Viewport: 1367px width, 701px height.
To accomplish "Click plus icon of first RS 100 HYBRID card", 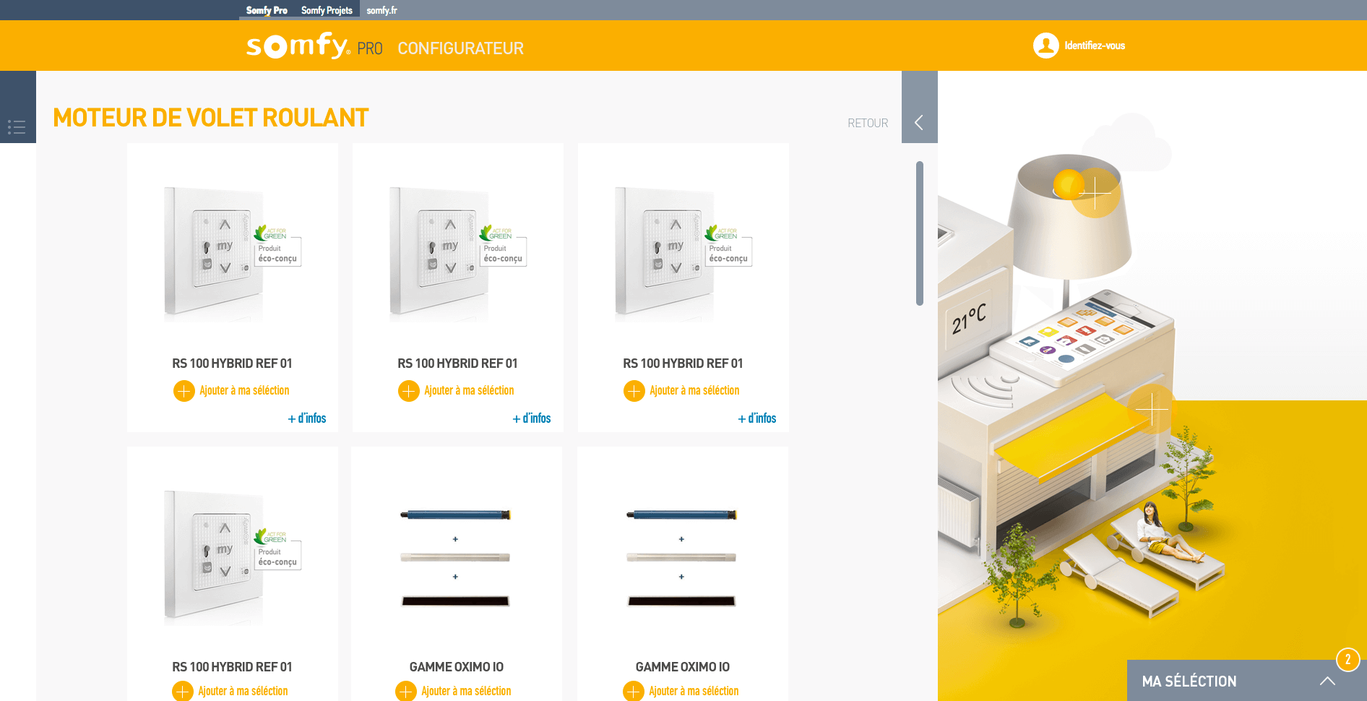I will [x=184, y=391].
